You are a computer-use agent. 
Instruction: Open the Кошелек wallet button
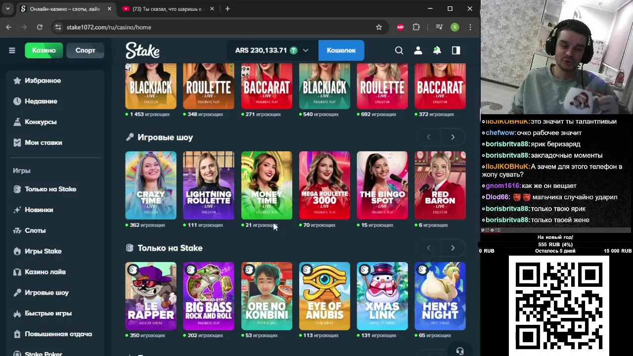click(x=341, y=50)
